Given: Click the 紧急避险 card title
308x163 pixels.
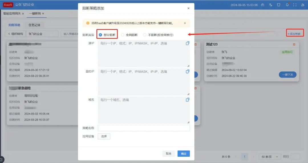Looking at the screenshot, I should [x=24, y=88].
